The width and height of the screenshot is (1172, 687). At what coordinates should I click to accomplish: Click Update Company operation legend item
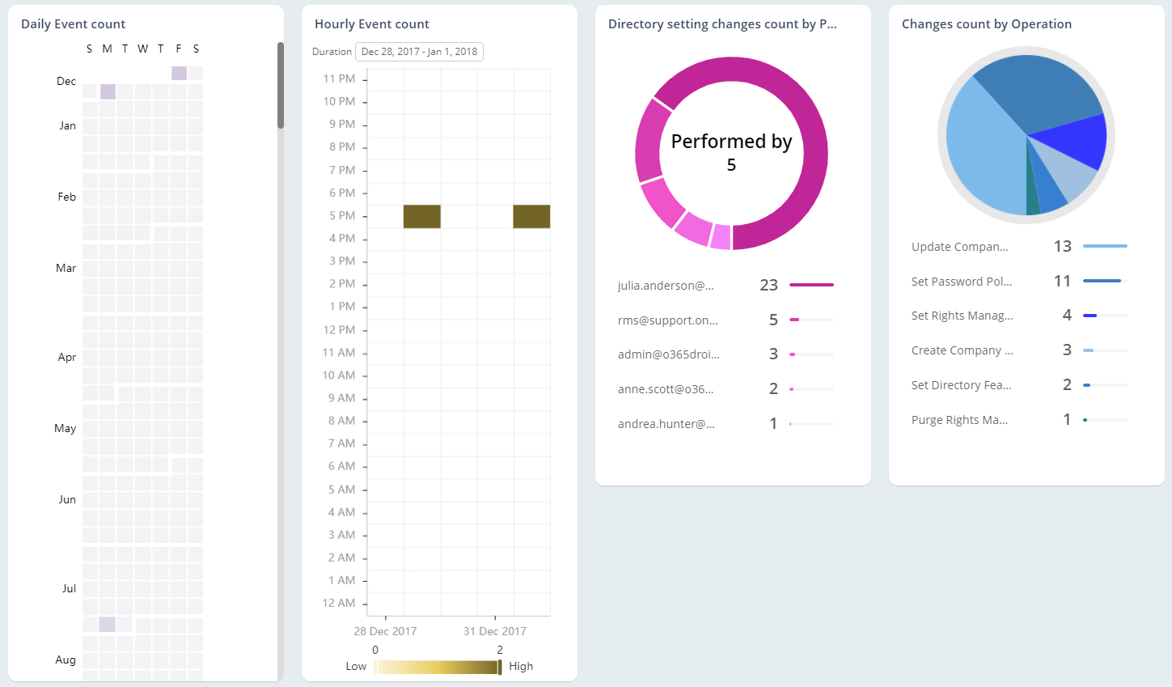tap(959, 247)
